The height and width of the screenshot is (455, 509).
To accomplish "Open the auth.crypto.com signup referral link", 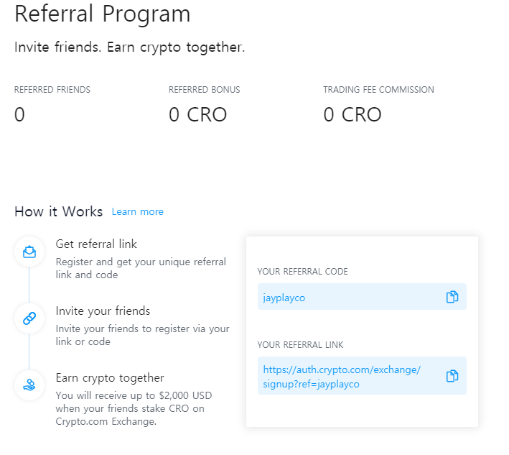I will (x=342, y=377).
